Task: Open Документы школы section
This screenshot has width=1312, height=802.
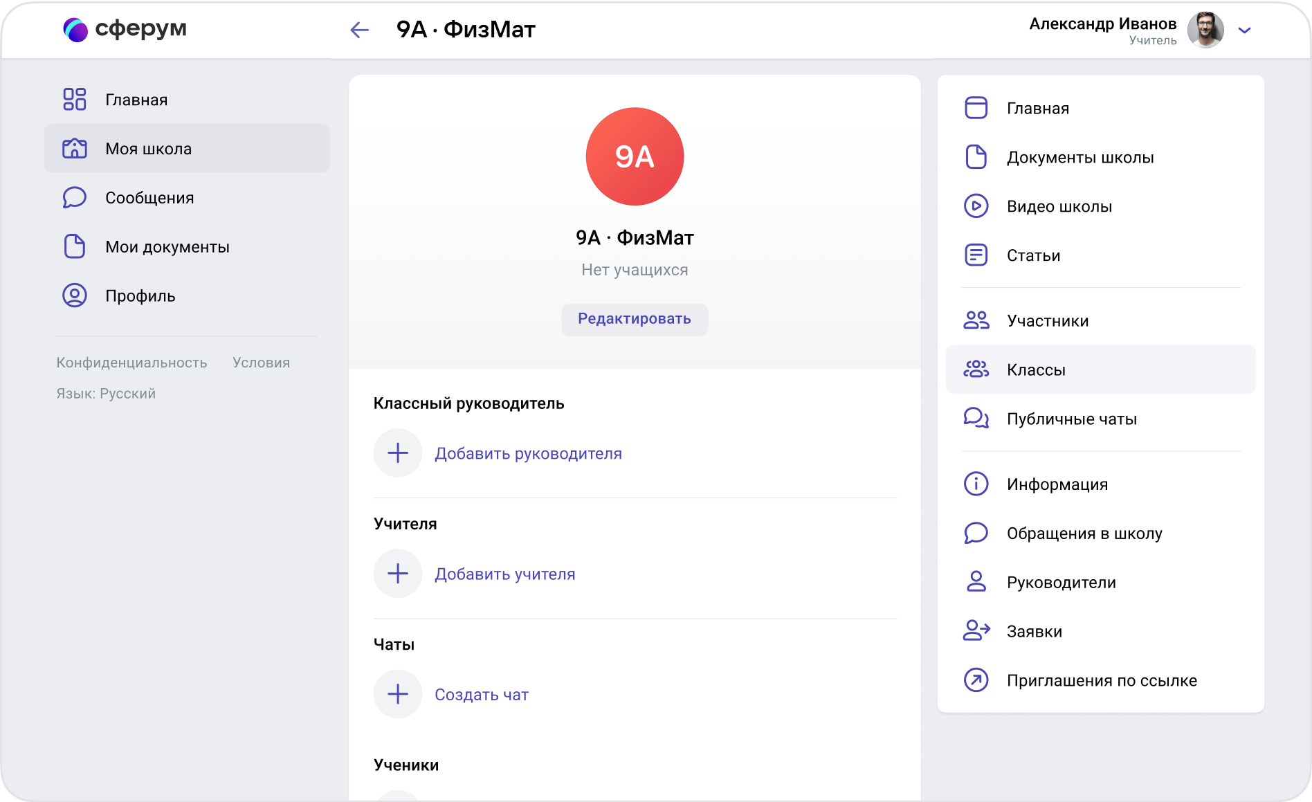Action: click(1100, 158)
